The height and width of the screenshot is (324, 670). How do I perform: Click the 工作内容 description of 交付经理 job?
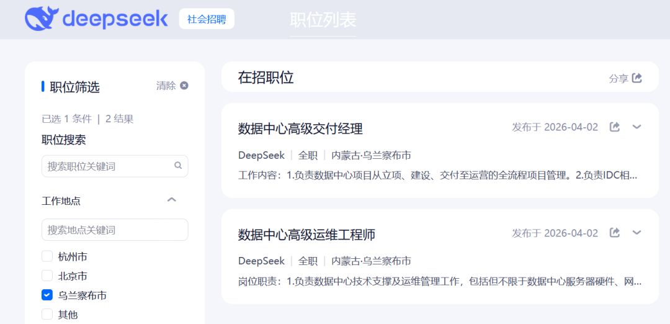coord(438,175)
